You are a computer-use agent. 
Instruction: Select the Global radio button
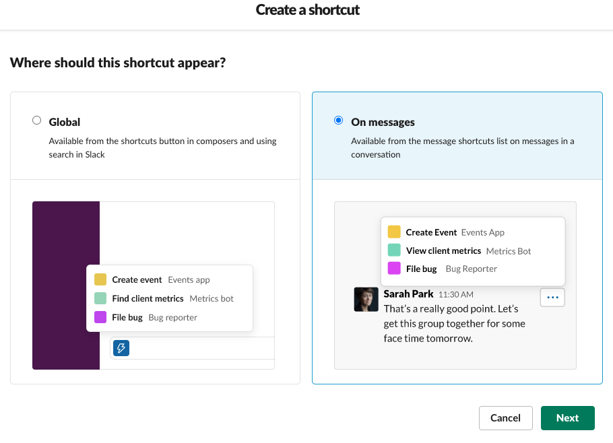(37, 121)
